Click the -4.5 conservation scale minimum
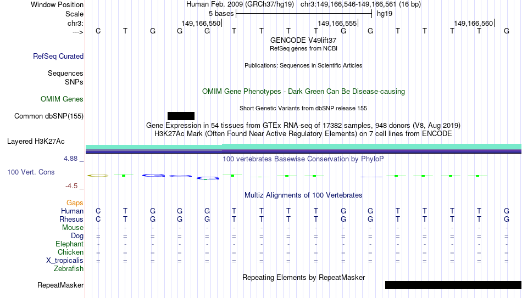The image size is (522, 298). click(71, 186)
